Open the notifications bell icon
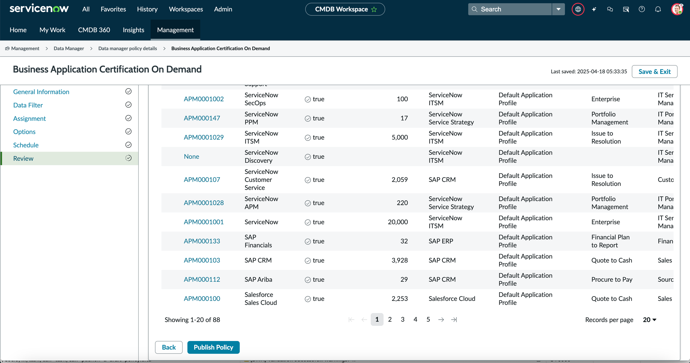This screenshot has width=690, height=363. pyautogui.click(x=658, y=9)
